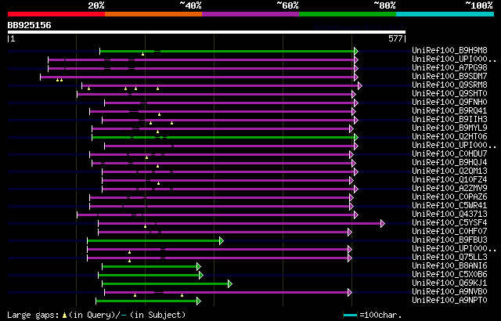Click the red ~20% identity legend segment

point(56,14)
